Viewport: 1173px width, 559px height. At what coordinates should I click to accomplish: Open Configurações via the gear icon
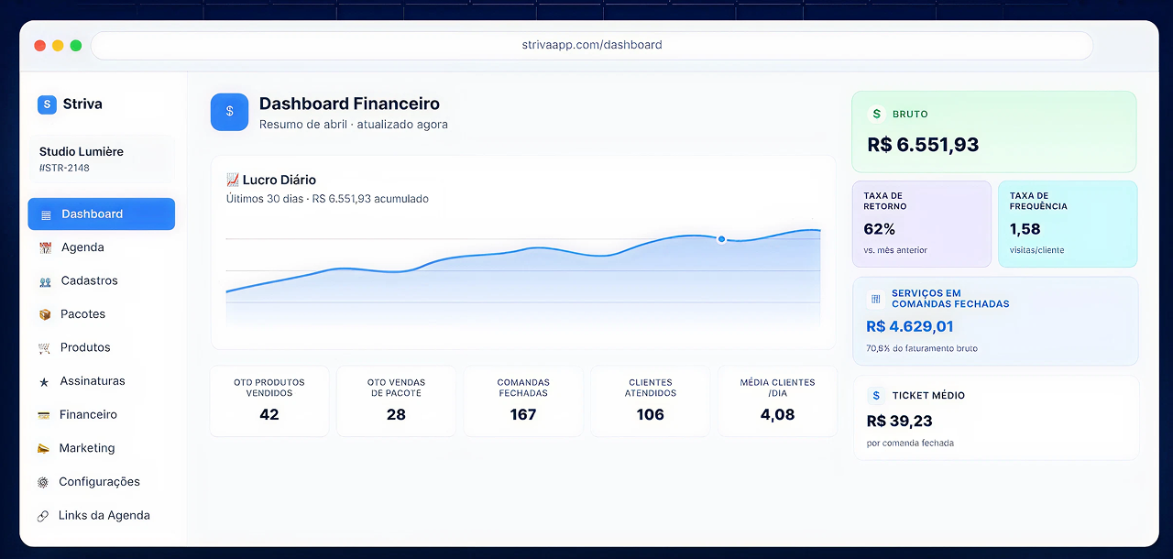pyautogui.click(x=43, y=482)
